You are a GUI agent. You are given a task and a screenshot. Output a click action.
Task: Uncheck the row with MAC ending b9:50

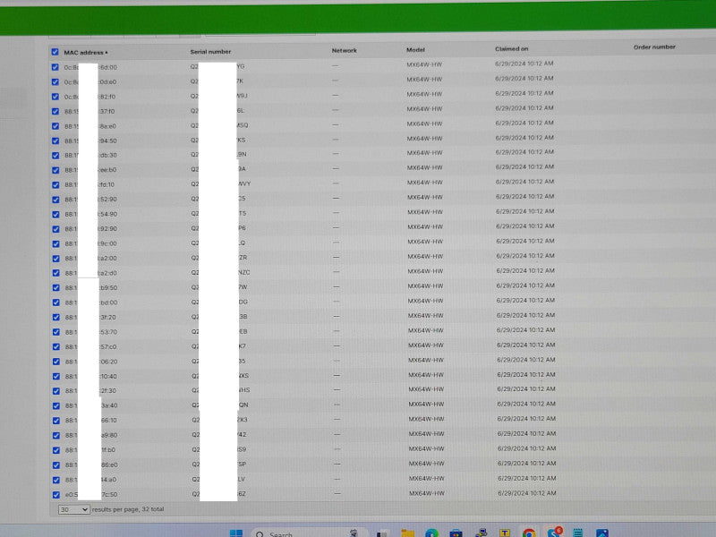(55, 287)
